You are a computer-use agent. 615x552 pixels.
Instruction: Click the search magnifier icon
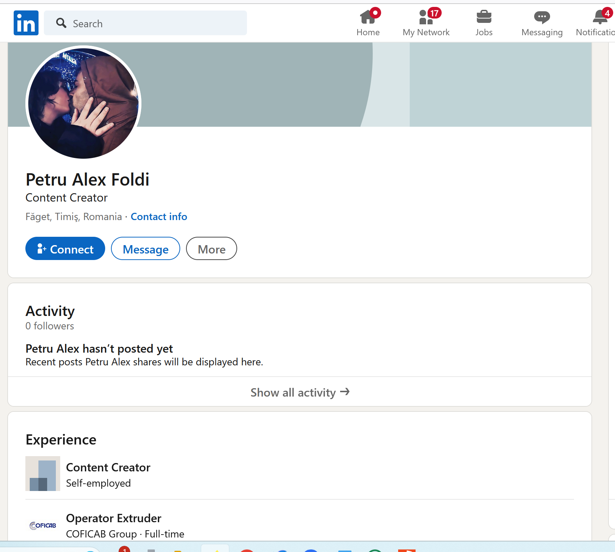[61, 23]
